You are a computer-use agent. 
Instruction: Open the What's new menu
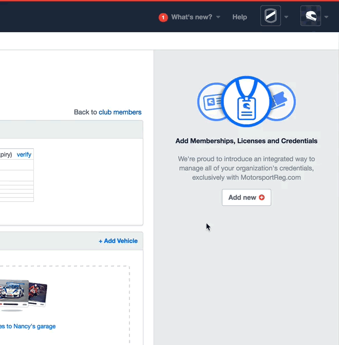[192, 17]
